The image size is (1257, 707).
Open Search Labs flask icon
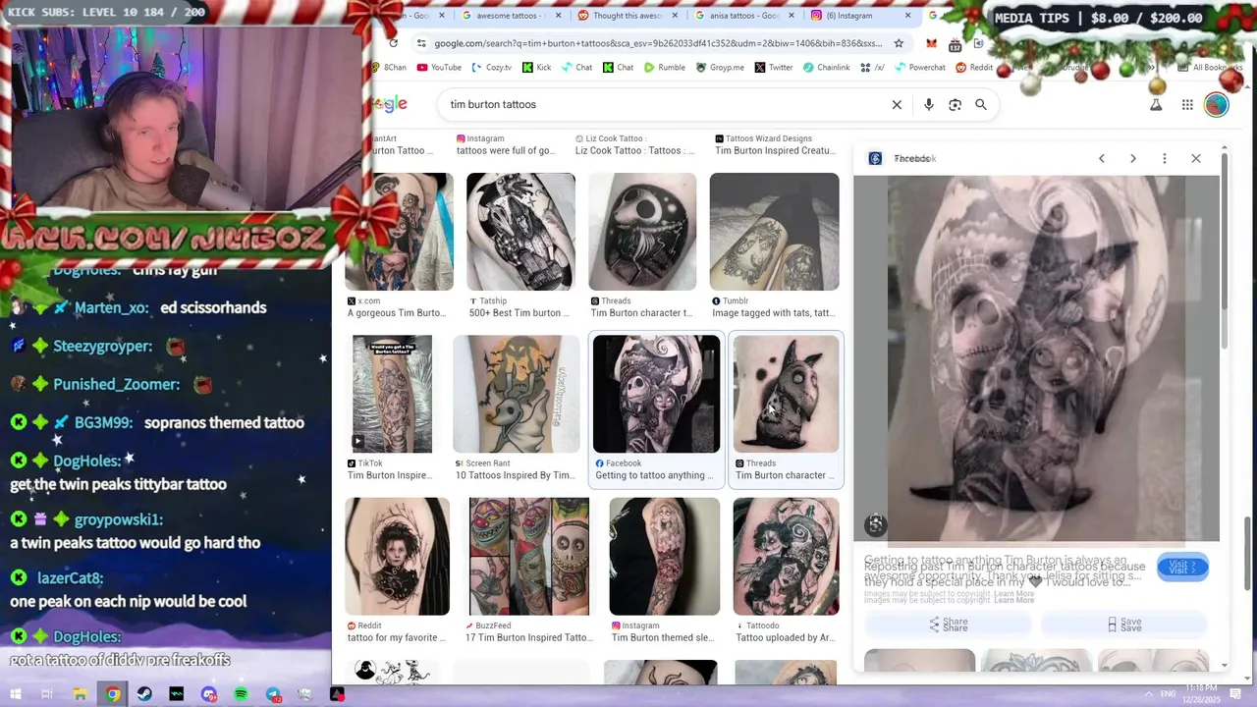[x=1156, y=104]
